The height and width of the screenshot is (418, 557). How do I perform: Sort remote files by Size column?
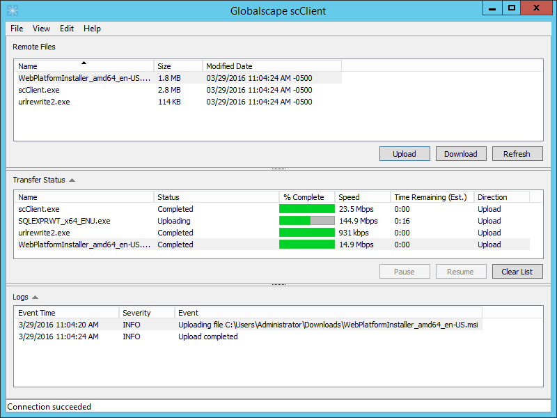pos(178,66)
